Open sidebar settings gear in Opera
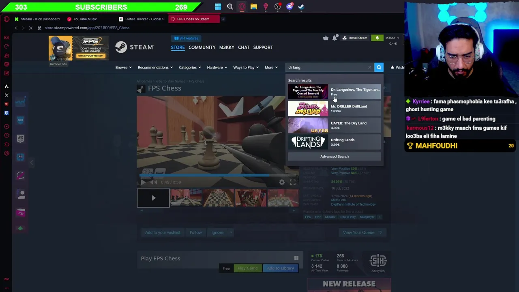The height and width of the screenshot is (292, 519). (x=6, y=153)
